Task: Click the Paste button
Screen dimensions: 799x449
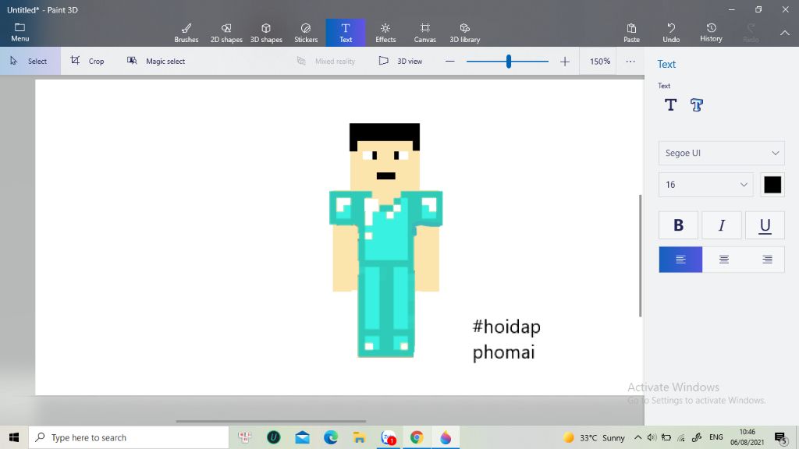Action: pyautogui.click(x=631, y=33)
